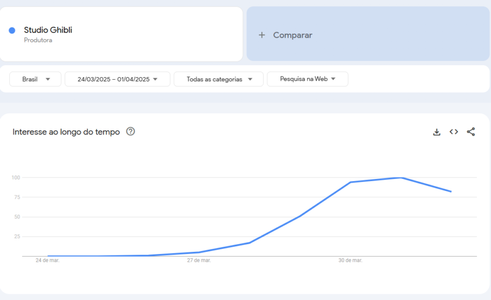Image resolution: width=491 pixels, height=300 pixels.
Task: Click the Comparar label to add a term
Action: click(x=293, y=35)
